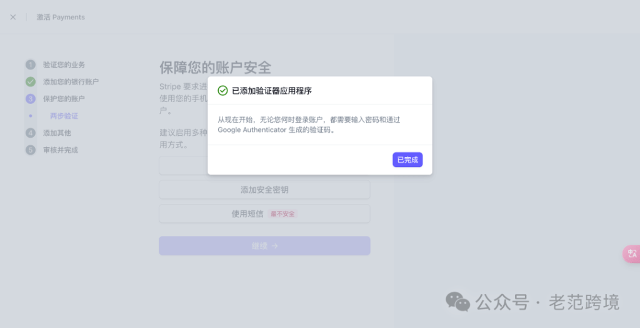Click the green checkmark icon in dialog title
The width and height of the screenshot is (640, 328).
point(222,91)
